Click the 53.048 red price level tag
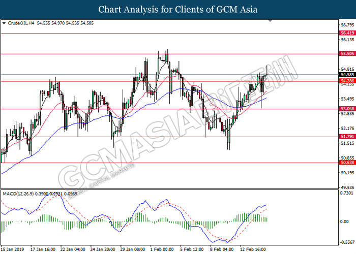Viewport: 356px width, 254px height. pyautogui.click(x=347, y=109)
